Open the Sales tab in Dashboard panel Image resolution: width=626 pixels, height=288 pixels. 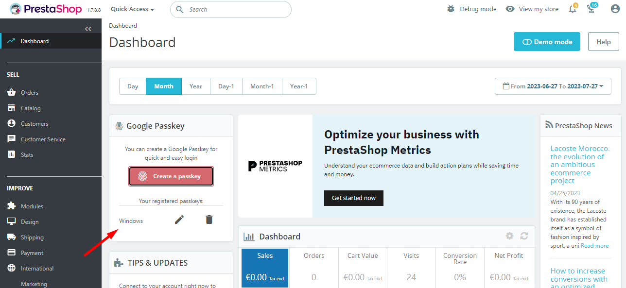point(265,268)
